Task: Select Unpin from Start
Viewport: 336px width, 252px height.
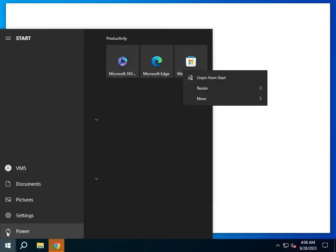Action: coord(225,78)
